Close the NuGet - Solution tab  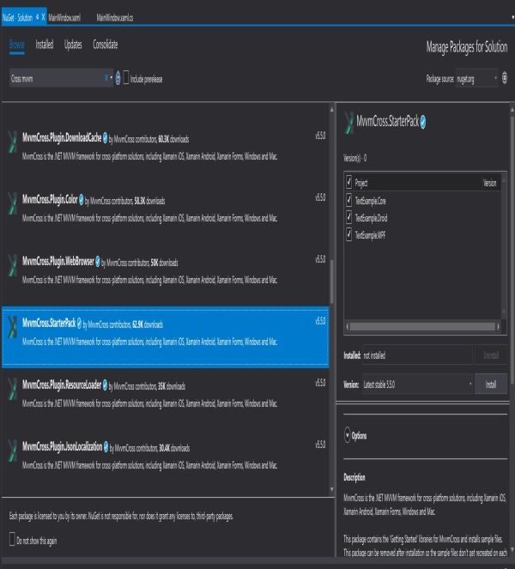coord(43,17)
